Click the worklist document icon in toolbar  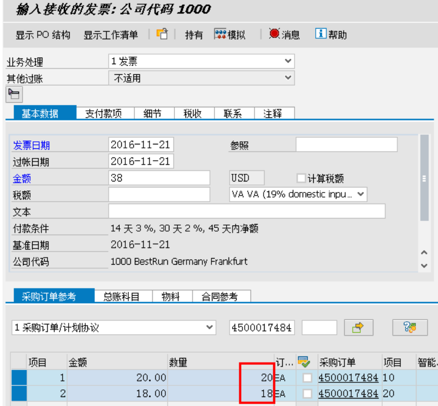pos(162,34)
